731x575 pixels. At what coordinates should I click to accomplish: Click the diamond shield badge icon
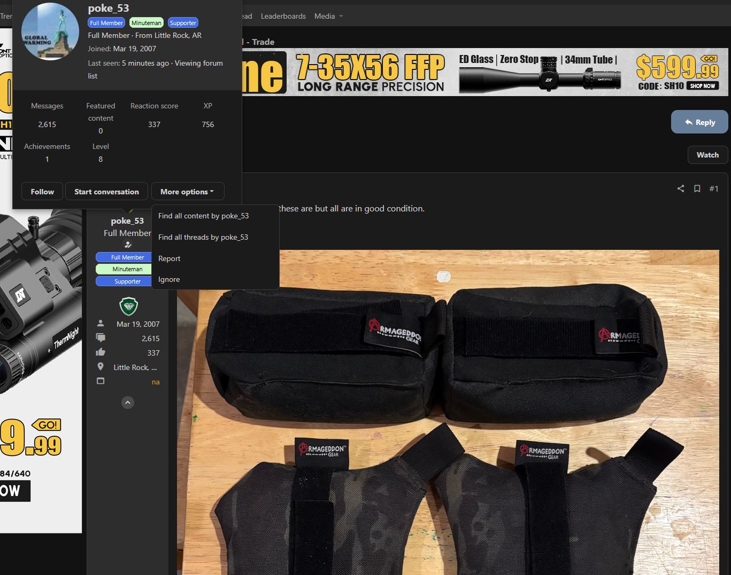point(128,306)
